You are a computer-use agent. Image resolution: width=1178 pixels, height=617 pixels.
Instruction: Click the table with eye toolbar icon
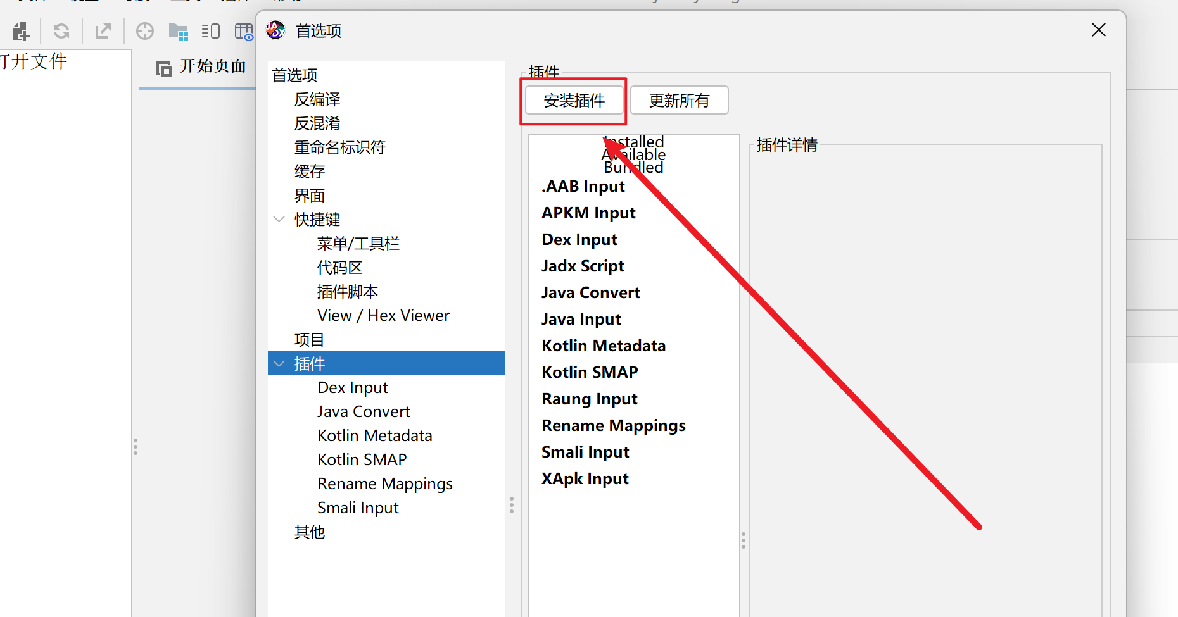(244, 31)
